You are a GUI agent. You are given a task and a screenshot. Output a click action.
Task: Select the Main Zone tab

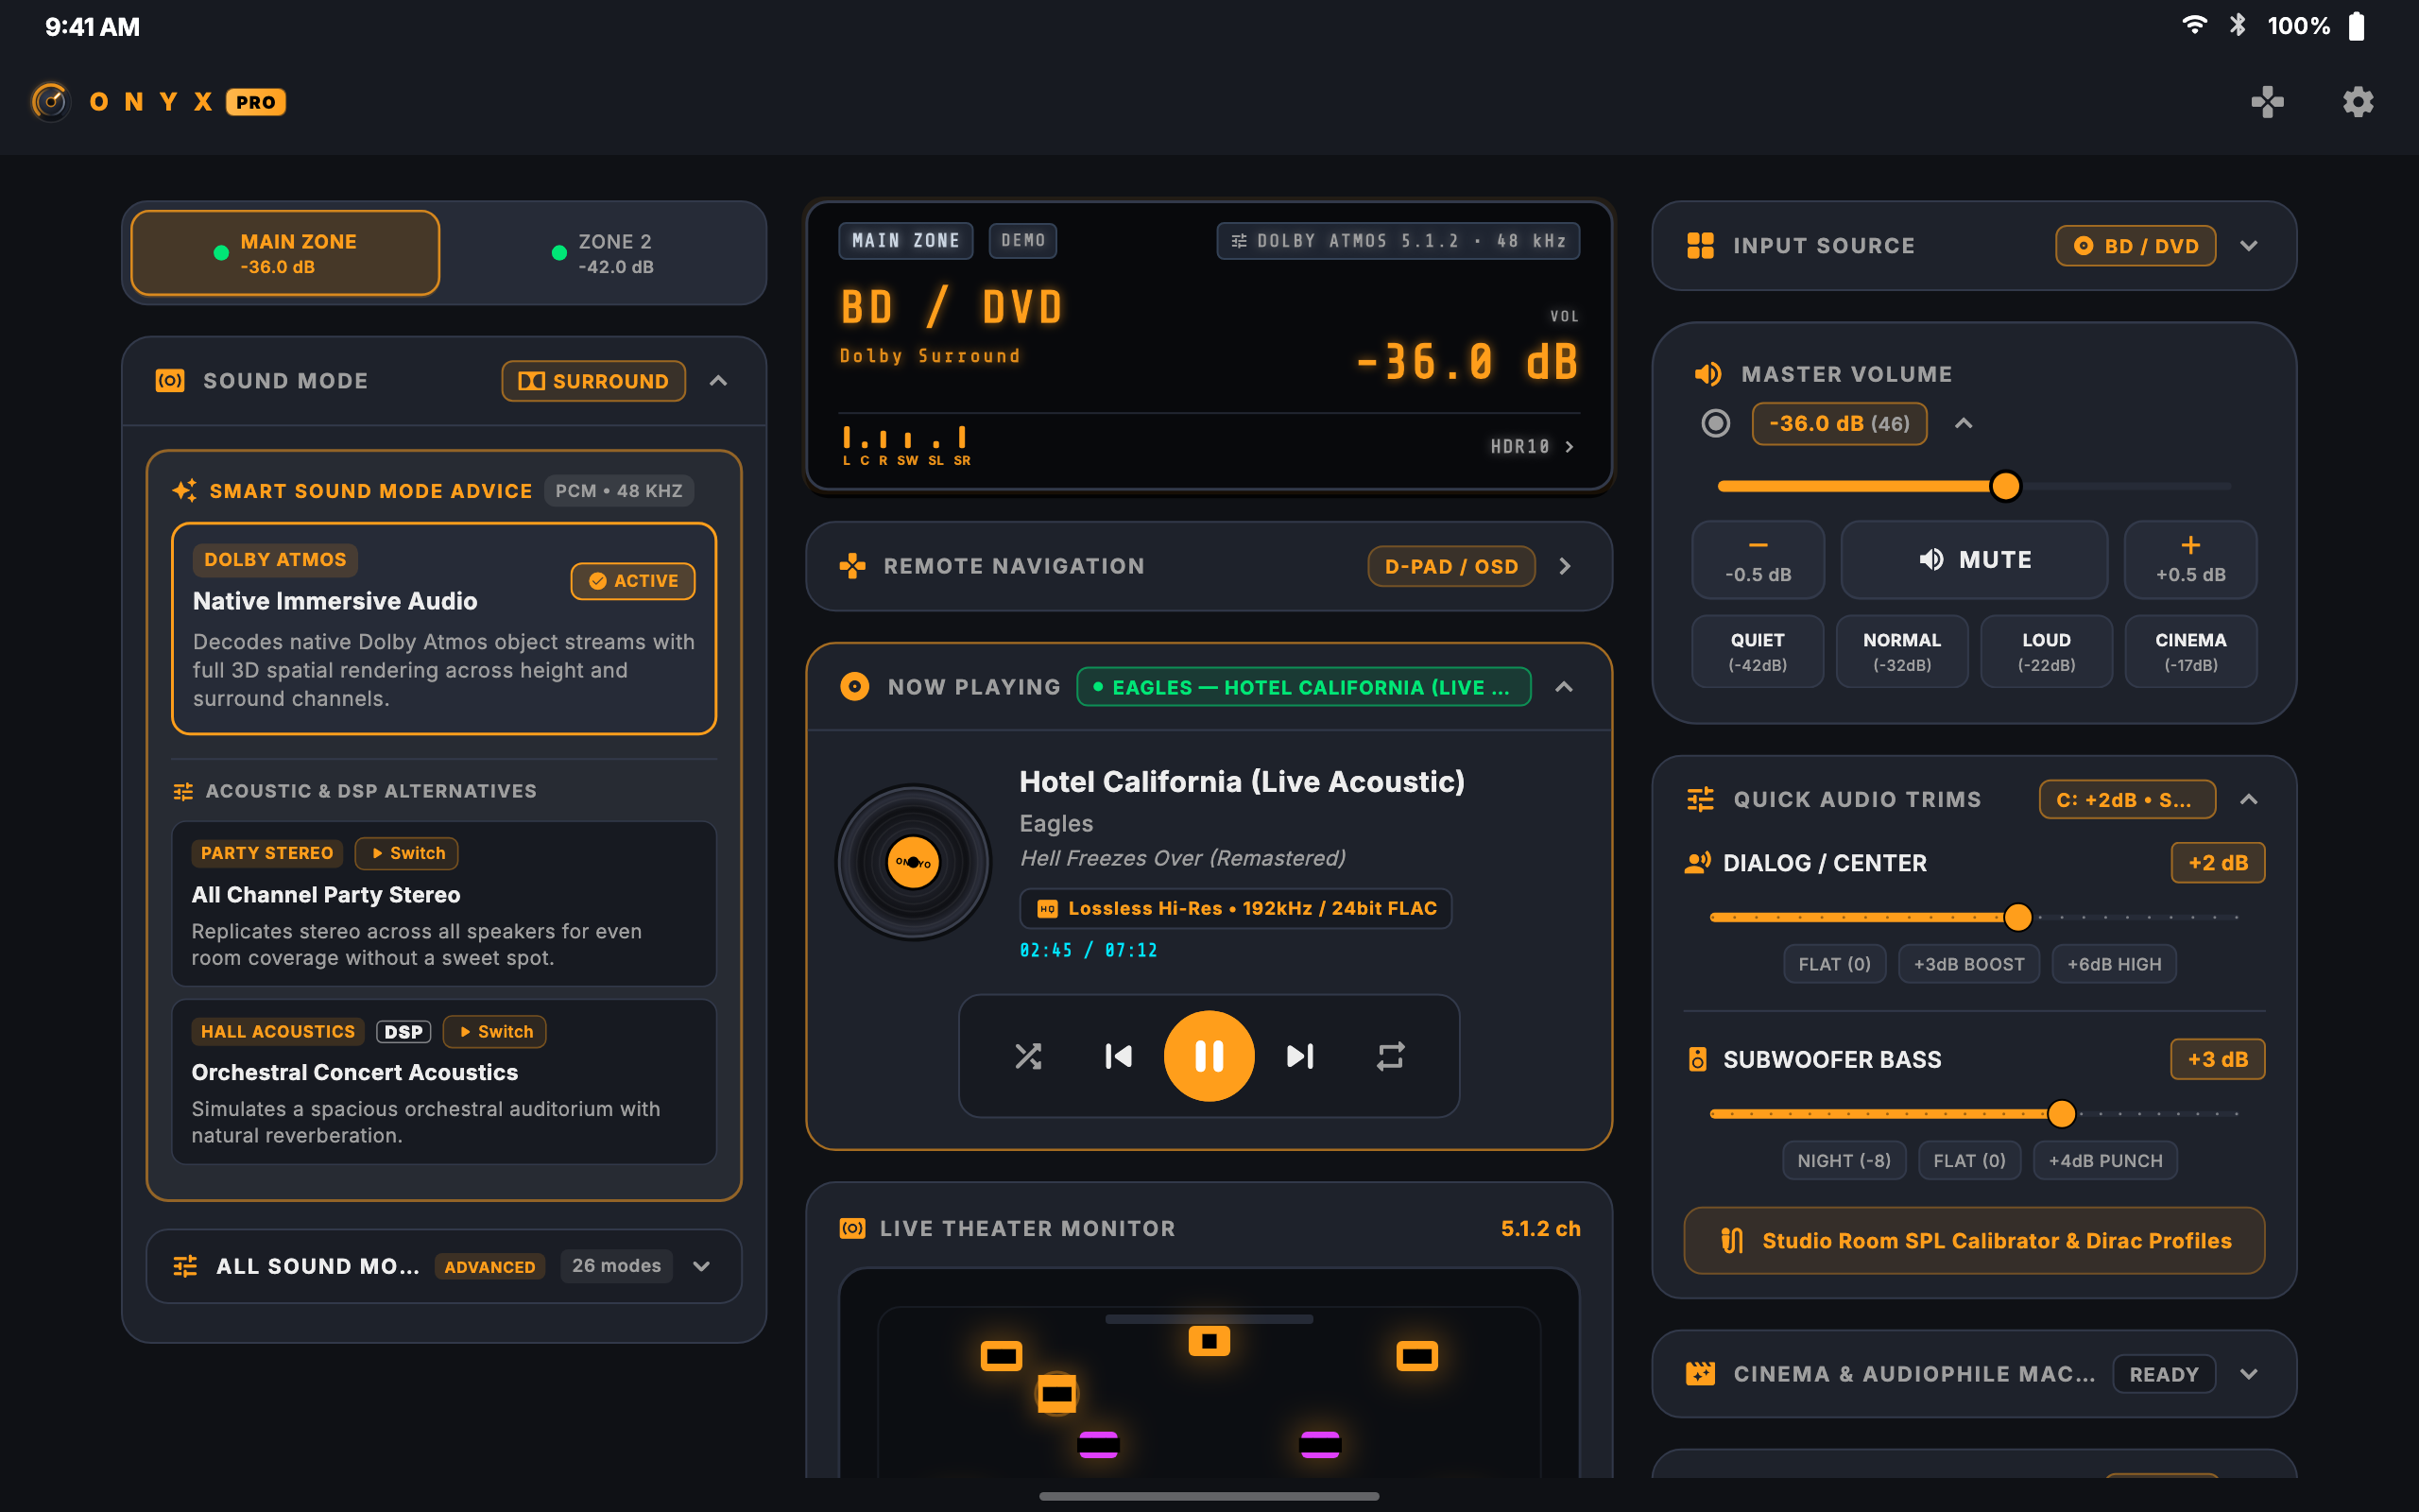tap(284, 253)
